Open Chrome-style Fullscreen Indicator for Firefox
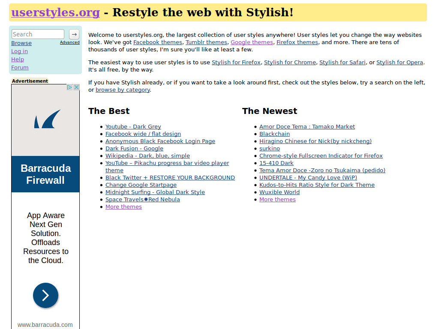The width and height of the screenshot is (439, 329). tap(321, 156)
